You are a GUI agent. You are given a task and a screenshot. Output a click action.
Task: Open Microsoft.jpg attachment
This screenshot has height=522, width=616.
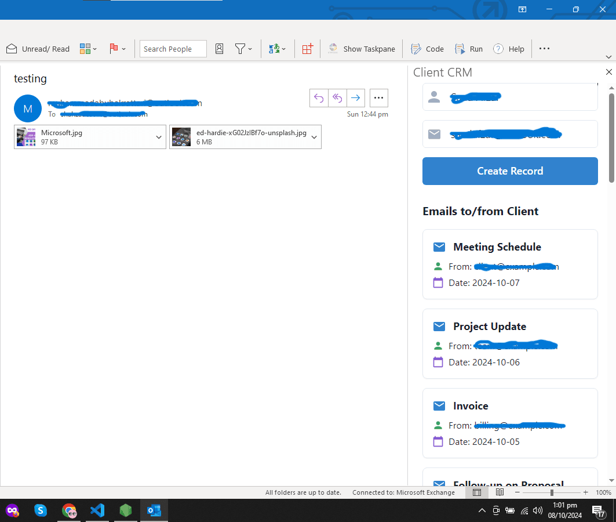pyautogui.click(x=82, y=137)
